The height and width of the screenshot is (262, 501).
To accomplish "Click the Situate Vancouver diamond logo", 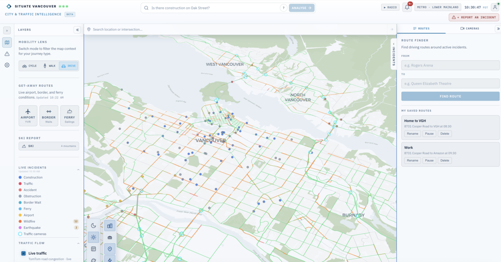I will click(9, 6).
